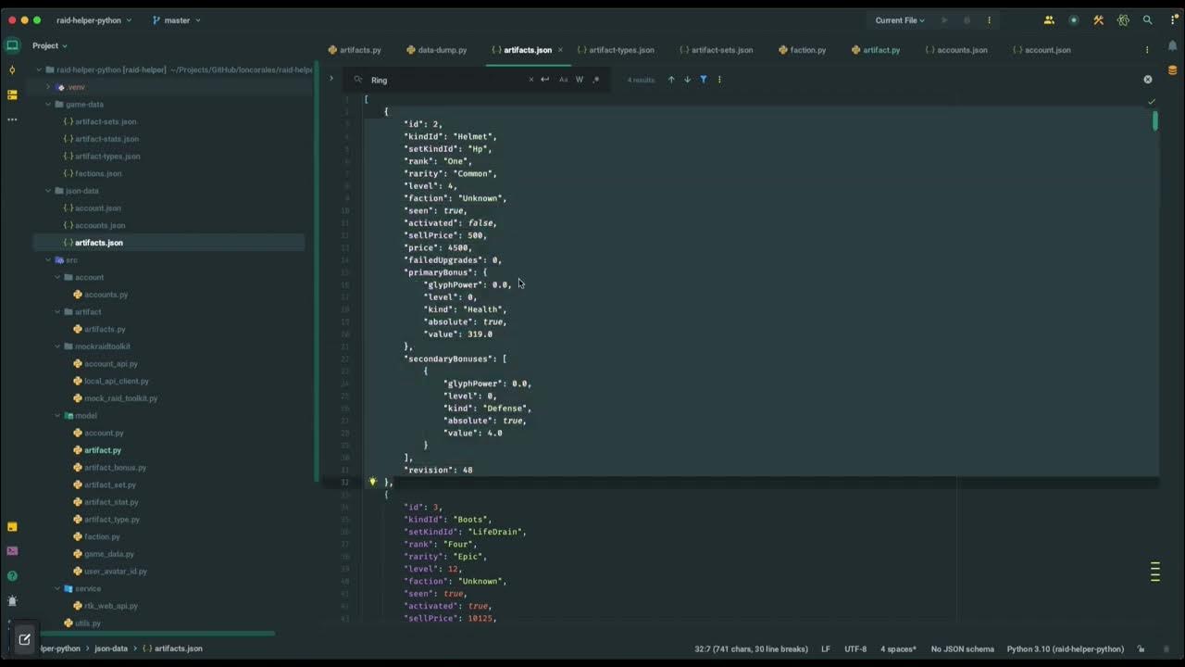Open more run actions next to debug

[989, 19]
